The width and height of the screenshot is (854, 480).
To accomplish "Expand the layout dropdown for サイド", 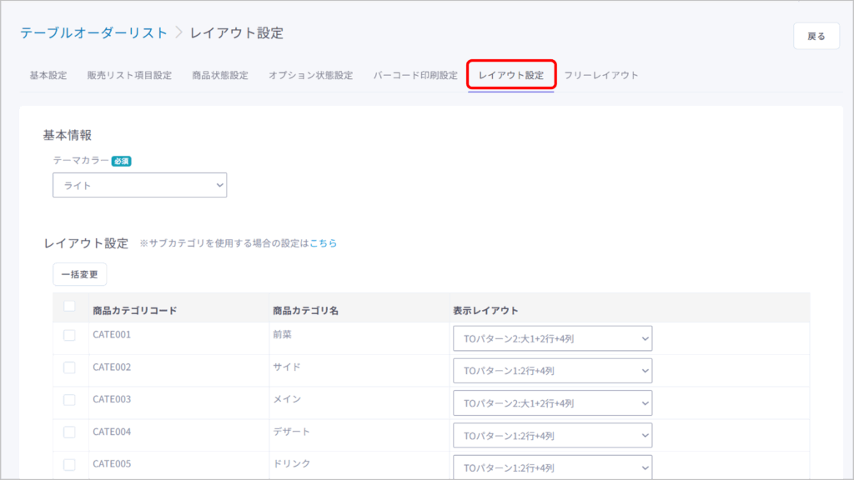I will (552, 371).
